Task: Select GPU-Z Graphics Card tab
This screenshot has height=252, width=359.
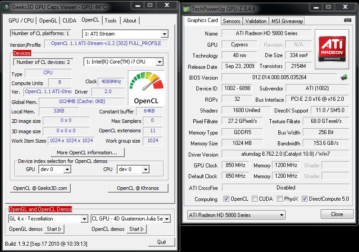Action: coord(202,20)
